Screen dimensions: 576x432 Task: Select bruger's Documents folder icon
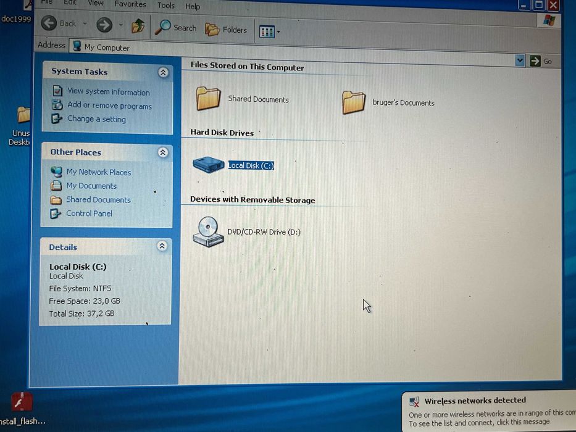[x=353, y=102]
